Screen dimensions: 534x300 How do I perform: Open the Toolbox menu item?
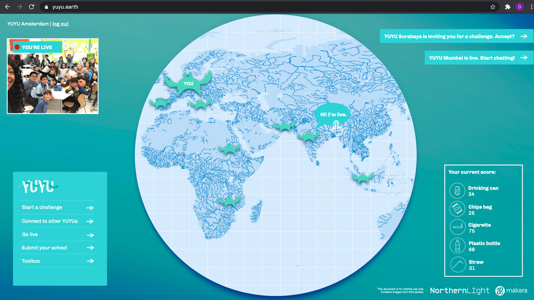coord(57,261)
